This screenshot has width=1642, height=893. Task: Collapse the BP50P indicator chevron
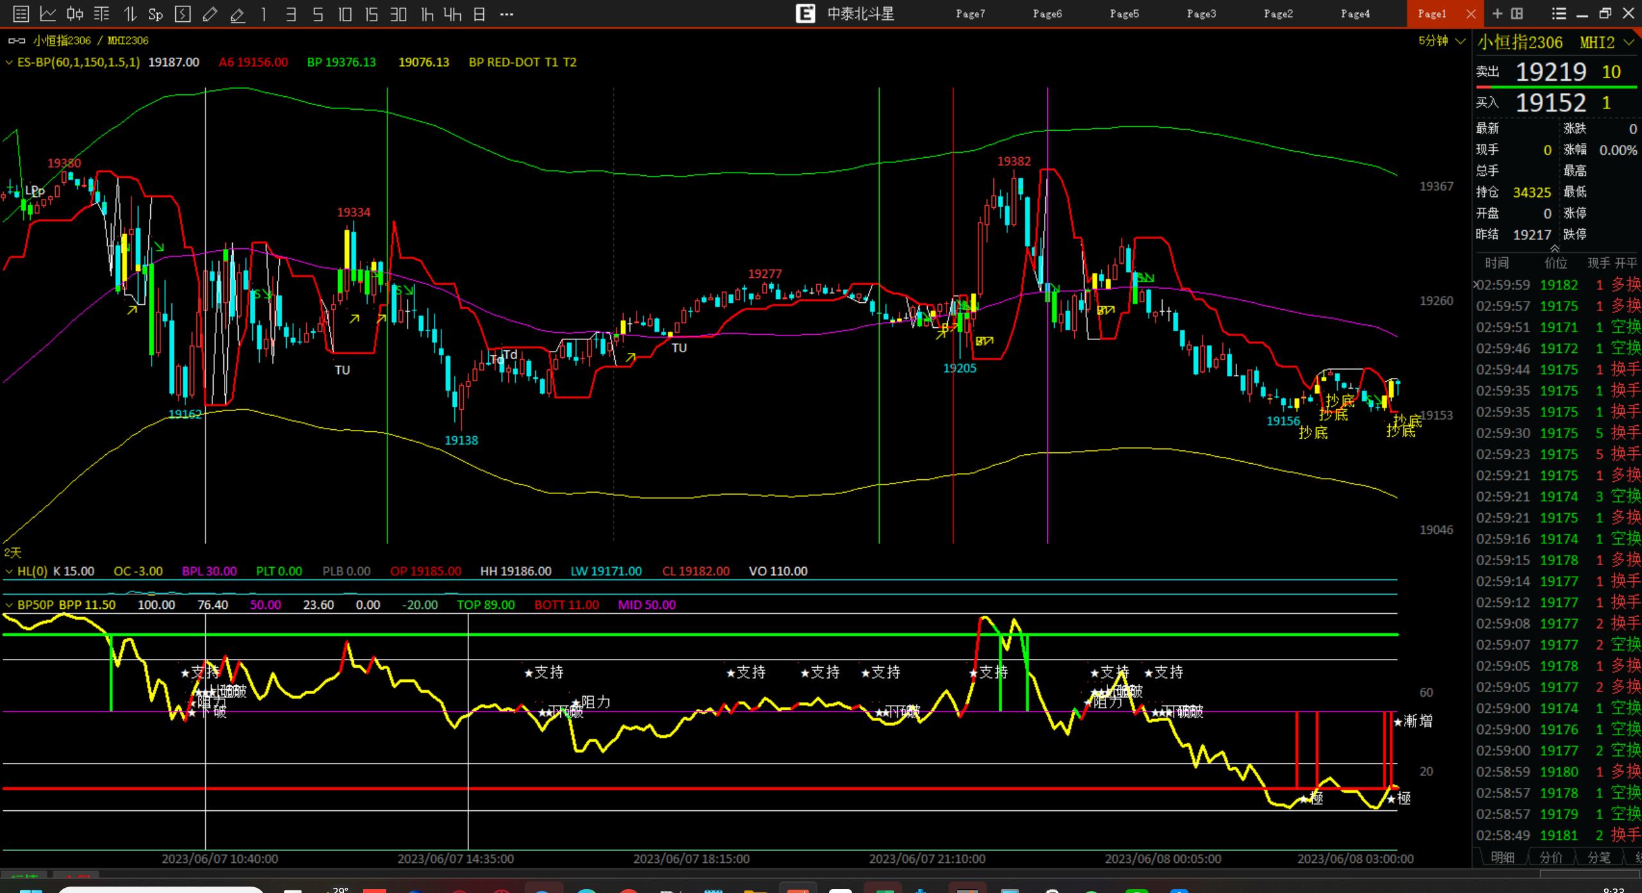9,604
